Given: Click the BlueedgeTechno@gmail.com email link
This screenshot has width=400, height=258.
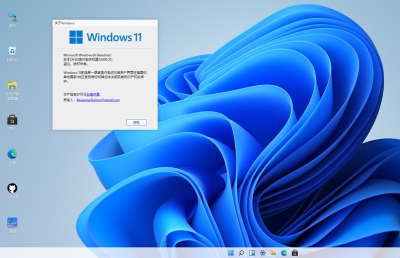Looking at the screenshot, I should (x=98, y=100).
